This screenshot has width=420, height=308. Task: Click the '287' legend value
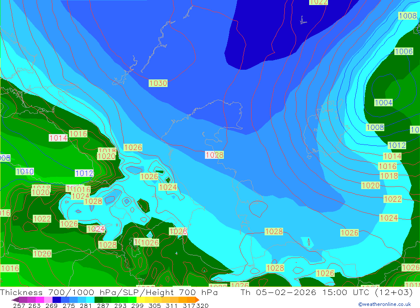(103, 305)
